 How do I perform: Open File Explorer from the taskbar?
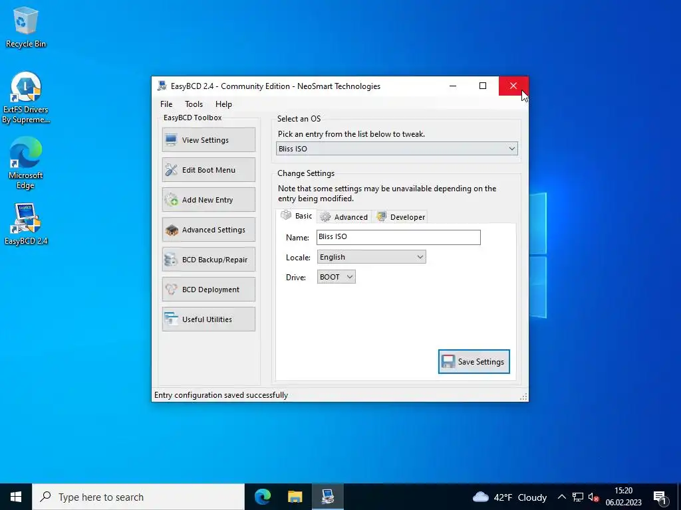pos(295,497)
